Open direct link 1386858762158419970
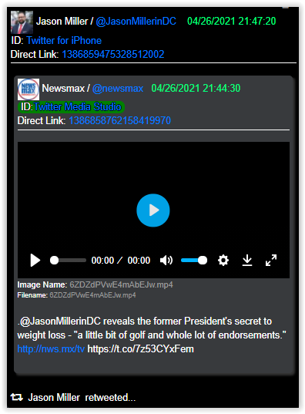 [120, 121]
